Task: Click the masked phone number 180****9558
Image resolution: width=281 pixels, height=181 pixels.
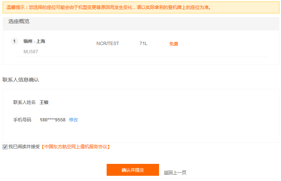Action: 52,120
